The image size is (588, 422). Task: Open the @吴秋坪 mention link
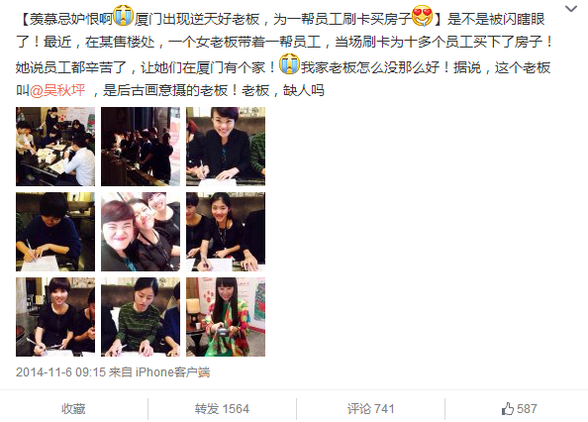coord(57,90)
